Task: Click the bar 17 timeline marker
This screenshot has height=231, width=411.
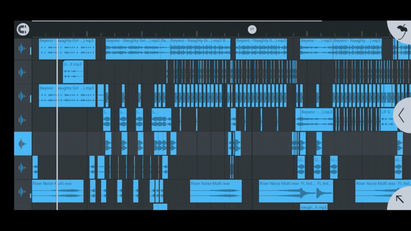Action: 252,29
